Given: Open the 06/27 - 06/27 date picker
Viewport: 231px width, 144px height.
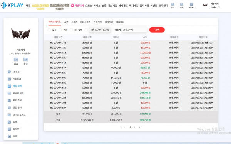Looking at the screenshot, I should (100, 30).
